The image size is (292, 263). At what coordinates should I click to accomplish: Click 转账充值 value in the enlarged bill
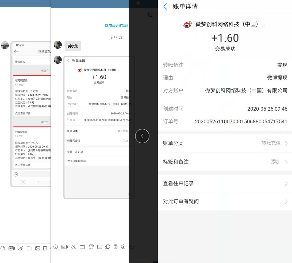[271, 143]
